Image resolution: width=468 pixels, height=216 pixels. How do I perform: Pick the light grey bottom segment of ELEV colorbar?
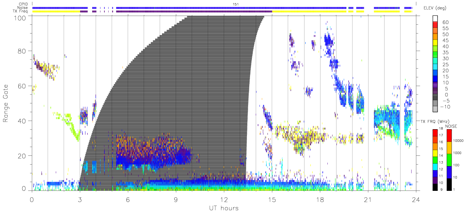coord(435,110)
